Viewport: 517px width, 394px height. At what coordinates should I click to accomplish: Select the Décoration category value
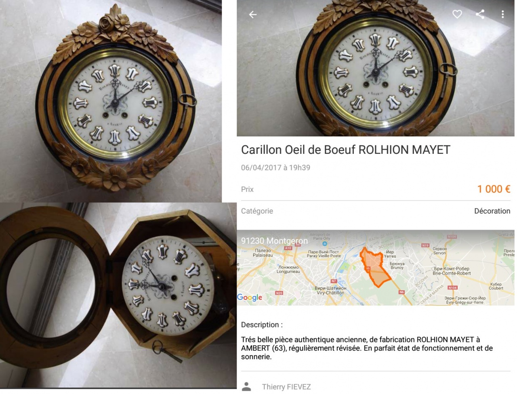point(492,211)
